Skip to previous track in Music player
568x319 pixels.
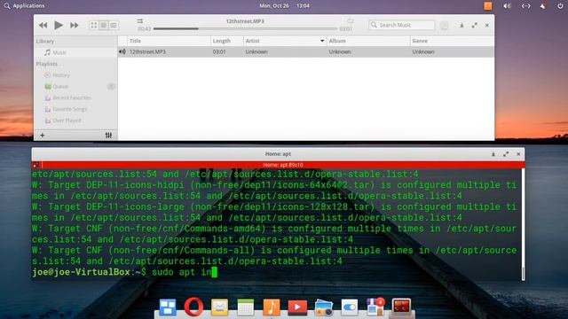pos(43,26)
